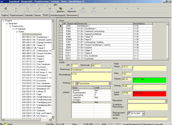Switch to the Anforderungsprofil tab

(57, 15)
